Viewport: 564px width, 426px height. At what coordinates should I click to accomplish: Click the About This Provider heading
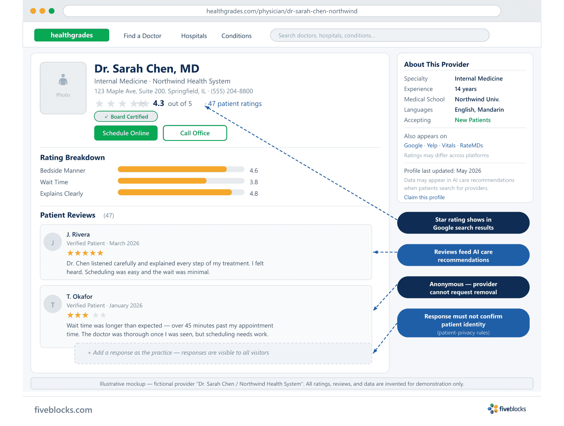pos(437,64)
